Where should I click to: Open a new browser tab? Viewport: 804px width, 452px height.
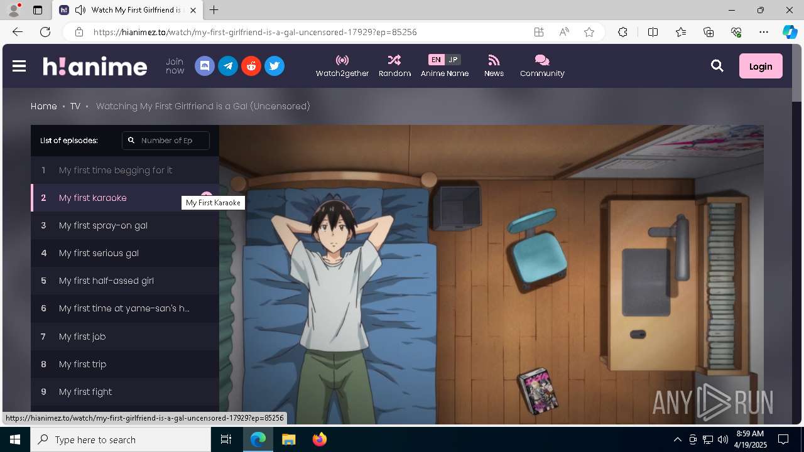214,10
